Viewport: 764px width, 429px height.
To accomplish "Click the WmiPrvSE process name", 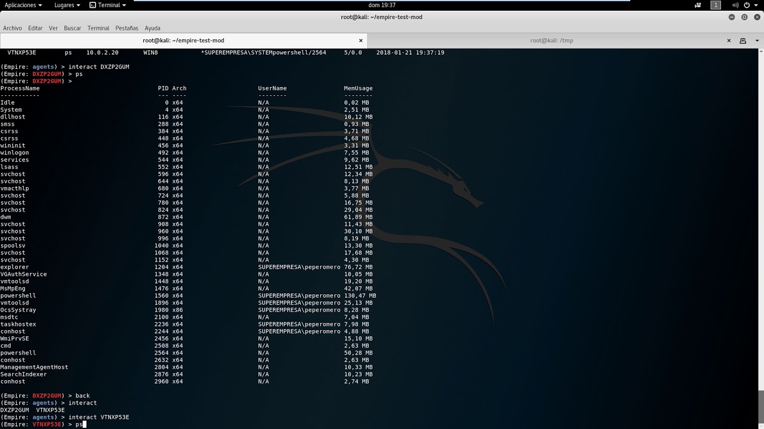I will pyautogui.click(x=14, y=338).
